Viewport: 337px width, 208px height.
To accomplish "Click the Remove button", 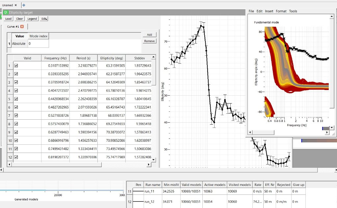I will click(149, 41).
